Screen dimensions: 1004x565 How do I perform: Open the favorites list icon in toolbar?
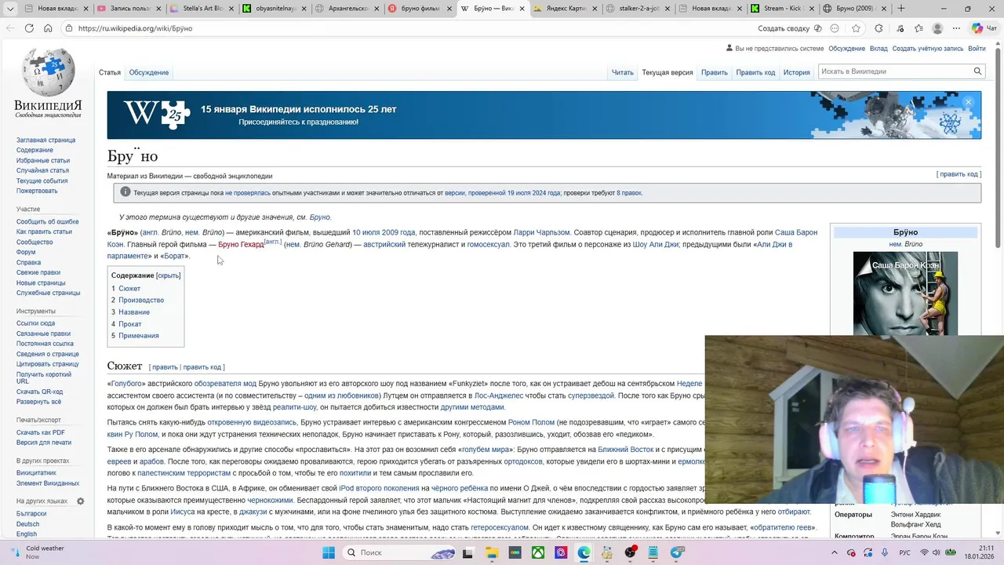point(919,28)
